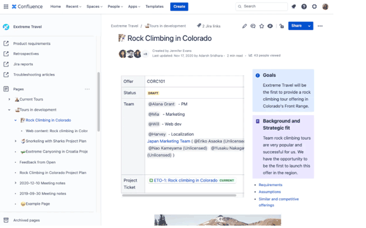Open the Apps dropdown menu

(x=134, y=7)
